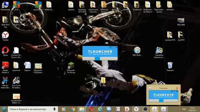Open the Фоточки folder

(115, 6)
